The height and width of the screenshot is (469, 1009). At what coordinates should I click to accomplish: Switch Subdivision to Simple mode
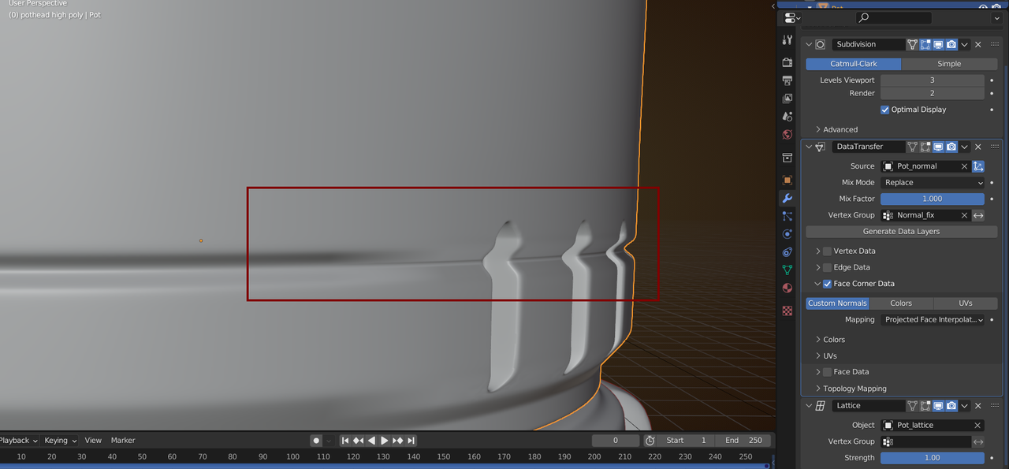click(x=949, y=64)
